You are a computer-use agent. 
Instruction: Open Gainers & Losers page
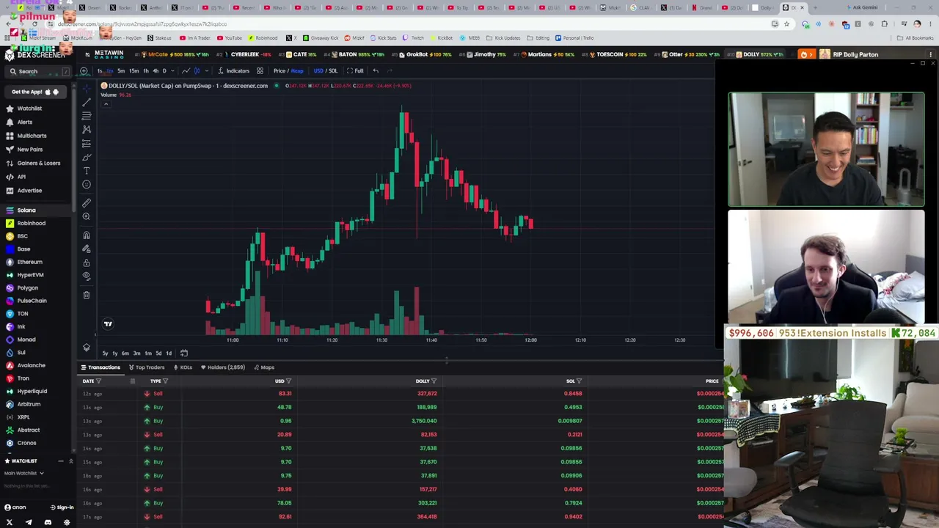point(38,164)
